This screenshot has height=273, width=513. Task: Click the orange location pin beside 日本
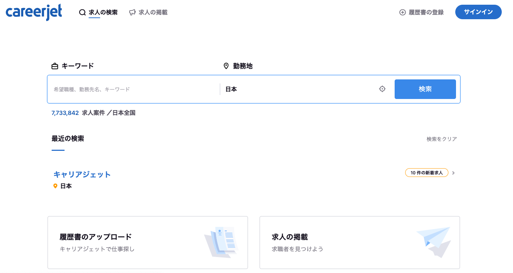point(56,186)
